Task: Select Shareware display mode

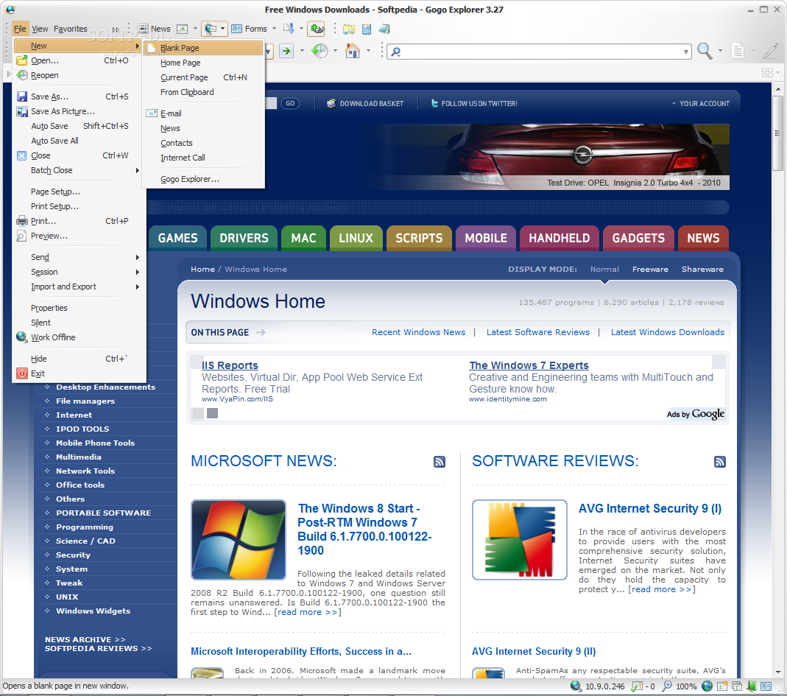Action: (x=702, y=269)
